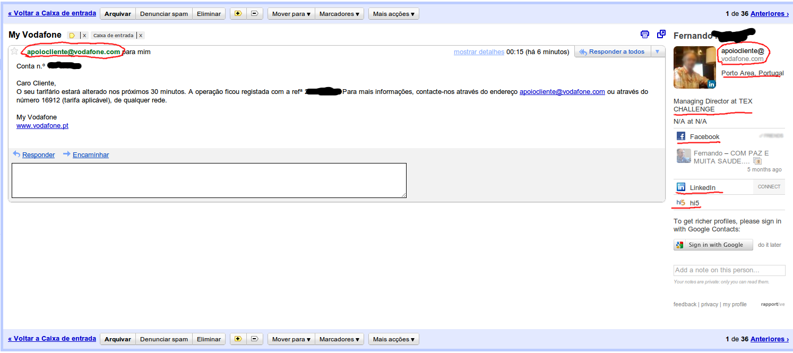The image size is (793, 353).
Task: Click the LinkedIn icon in sidebar
Action: coord(681,187)
